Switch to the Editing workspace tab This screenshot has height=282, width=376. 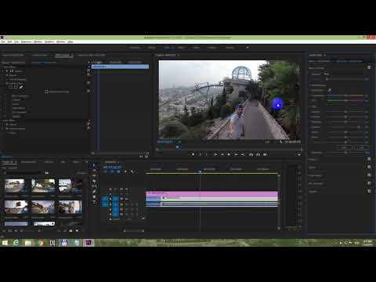pyautogui.click(x=152, y=48)
